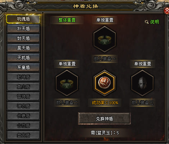Open the 封天盾 tab

tap(23, 38)
